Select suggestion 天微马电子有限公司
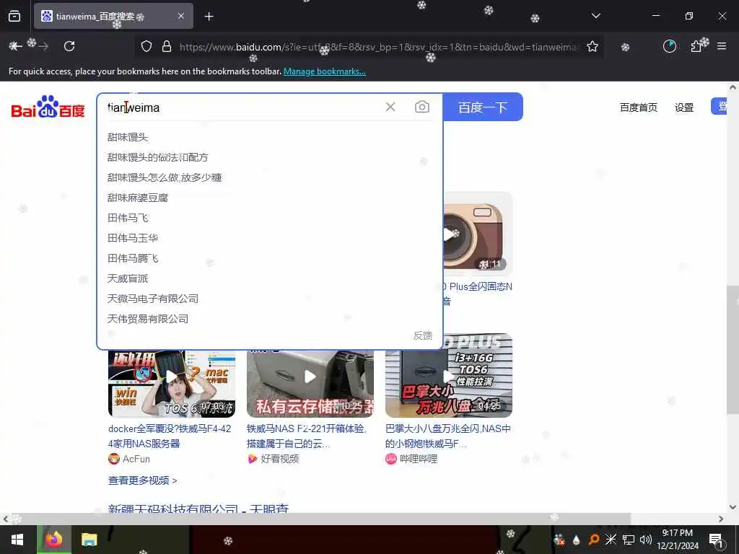The width and height of the screenshot is (739, 554). click(x=153, y=299)
